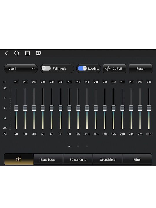Screen dimensions: 156x208
Task: Open the Q value box above 20 Hz
Action: click(x=16, y=82)
